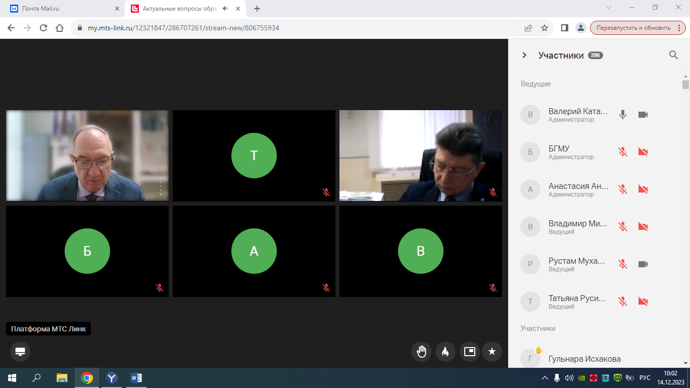
Task: Toggle Анастасия Ан... muted microphone
Action: click(x=623, y=189)
